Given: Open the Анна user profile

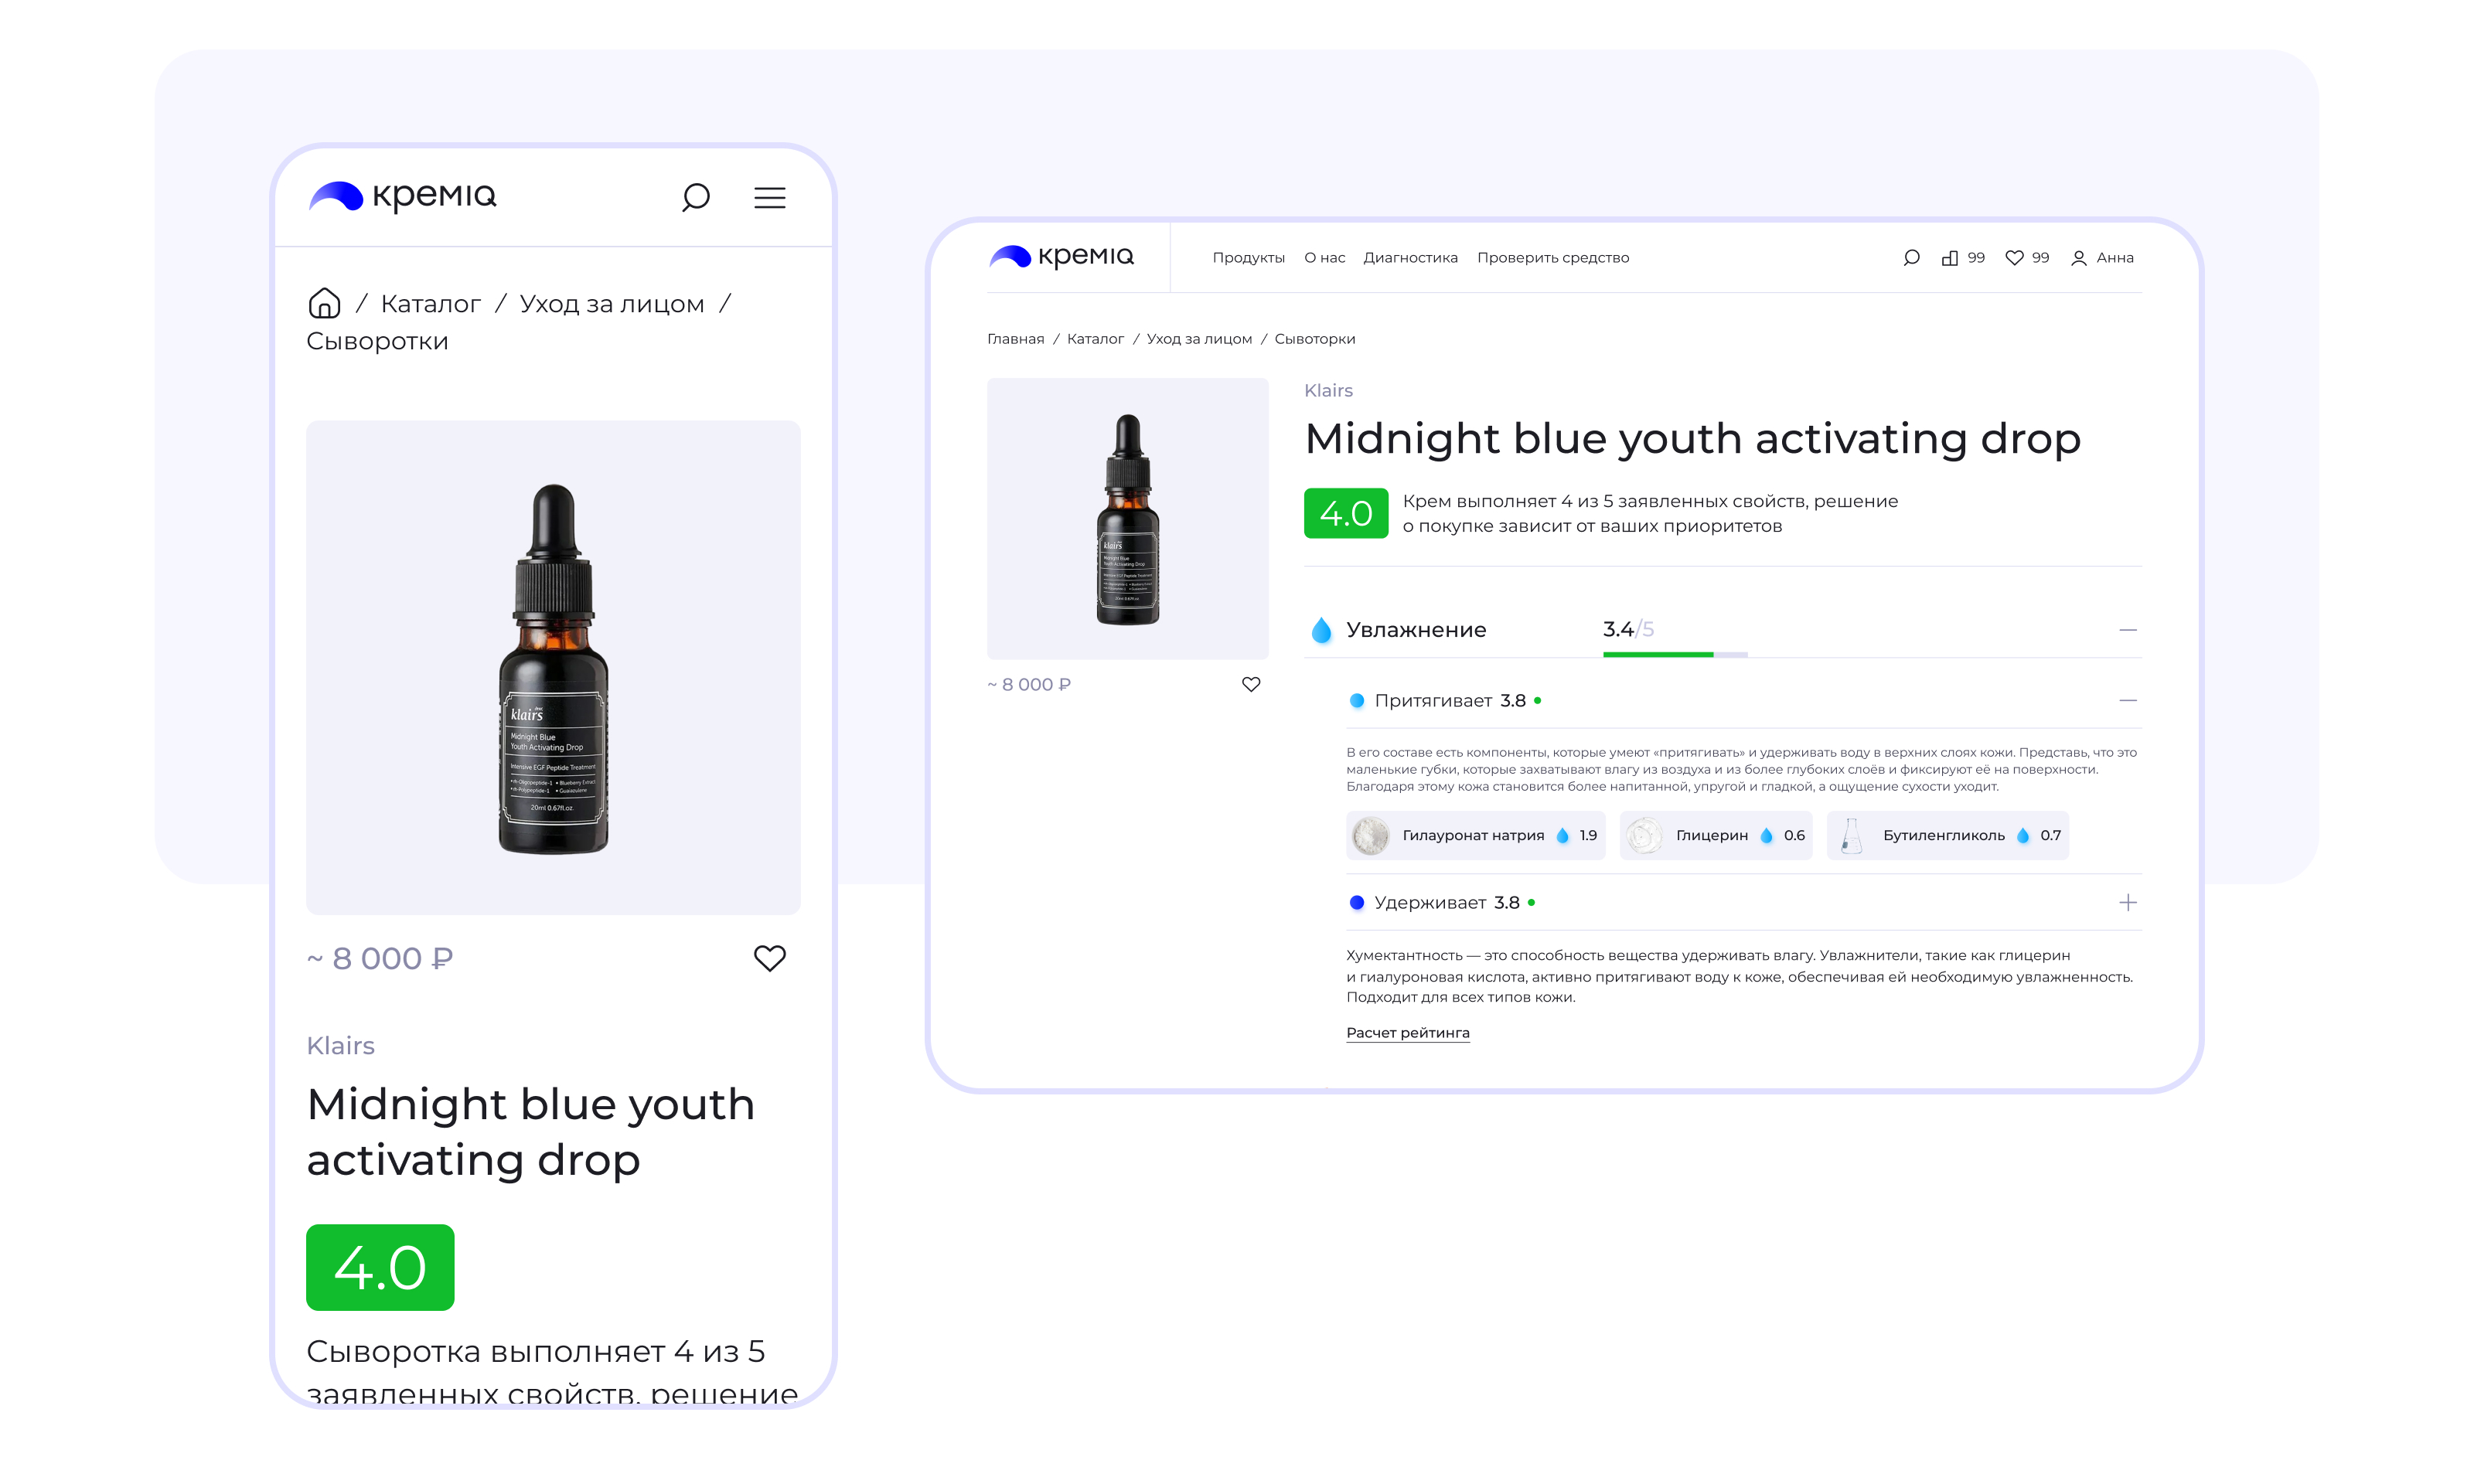Looking at the screenshot, I should (x=2102, y=258).
